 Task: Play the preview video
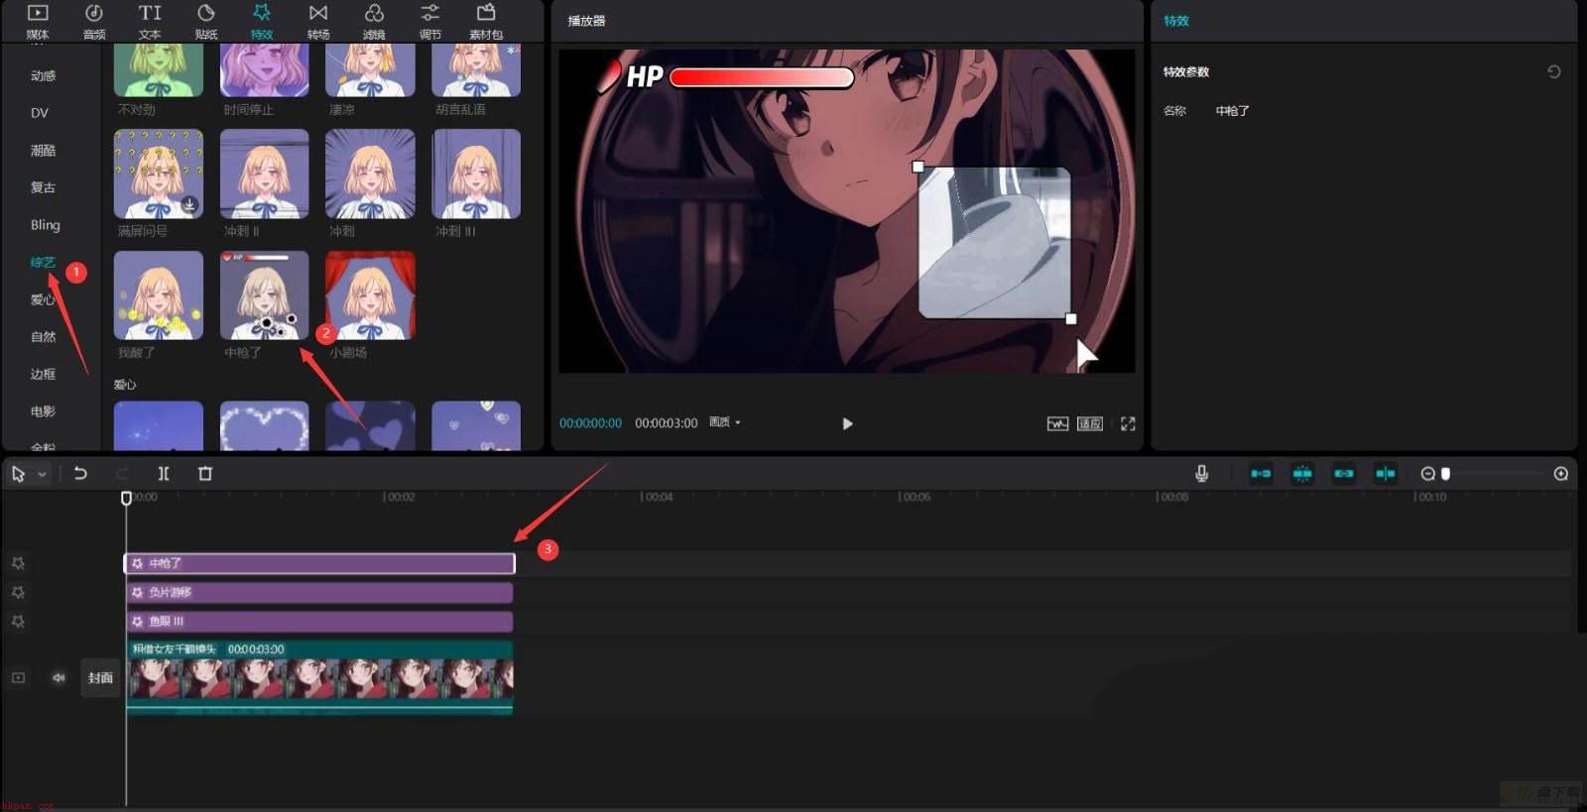click(847, 423)
